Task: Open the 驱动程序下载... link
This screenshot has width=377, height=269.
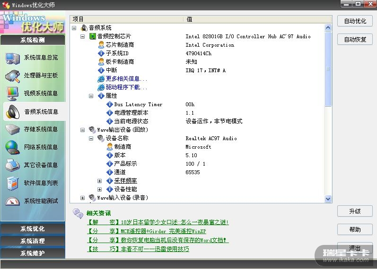Action: pyautogui.click(x=126, y=87)
